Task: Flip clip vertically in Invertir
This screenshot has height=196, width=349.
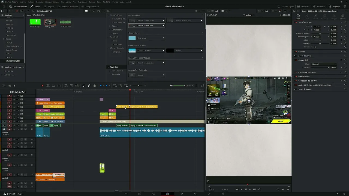Action: (x=316, y=47)
